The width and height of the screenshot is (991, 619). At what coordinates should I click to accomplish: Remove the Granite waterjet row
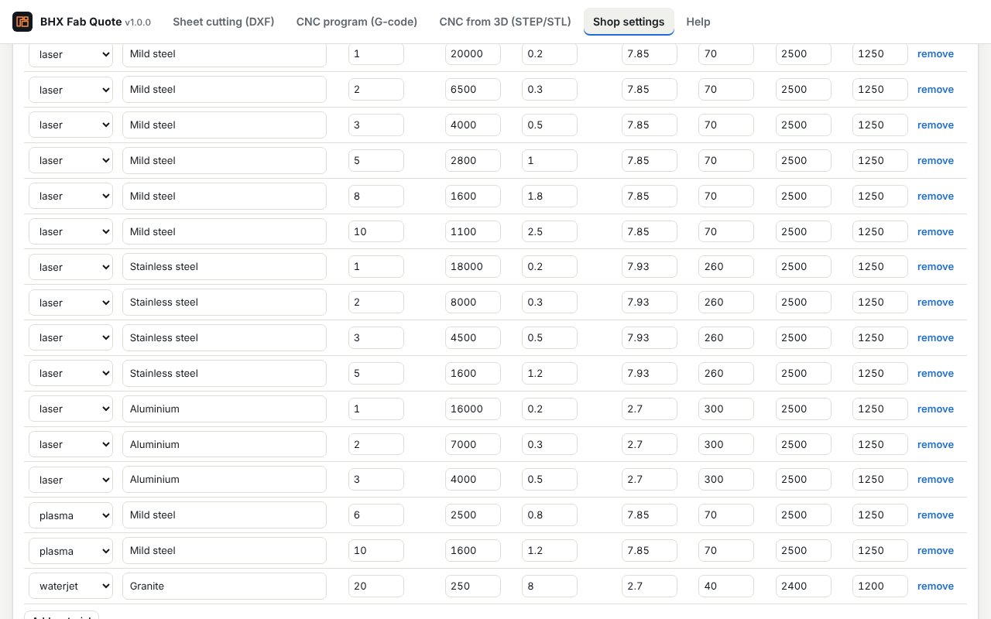935,586
